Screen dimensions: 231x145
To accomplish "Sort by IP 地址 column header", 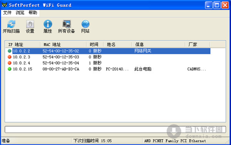I will 23,44.
